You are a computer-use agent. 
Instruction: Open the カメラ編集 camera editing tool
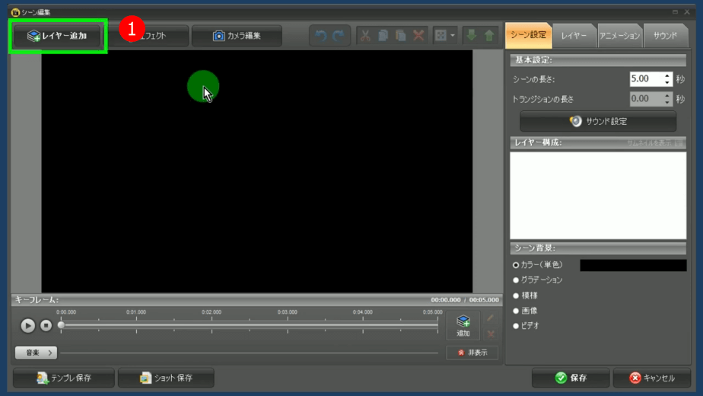pos(237,36)
